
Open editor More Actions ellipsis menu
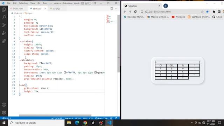click(116, 8)
